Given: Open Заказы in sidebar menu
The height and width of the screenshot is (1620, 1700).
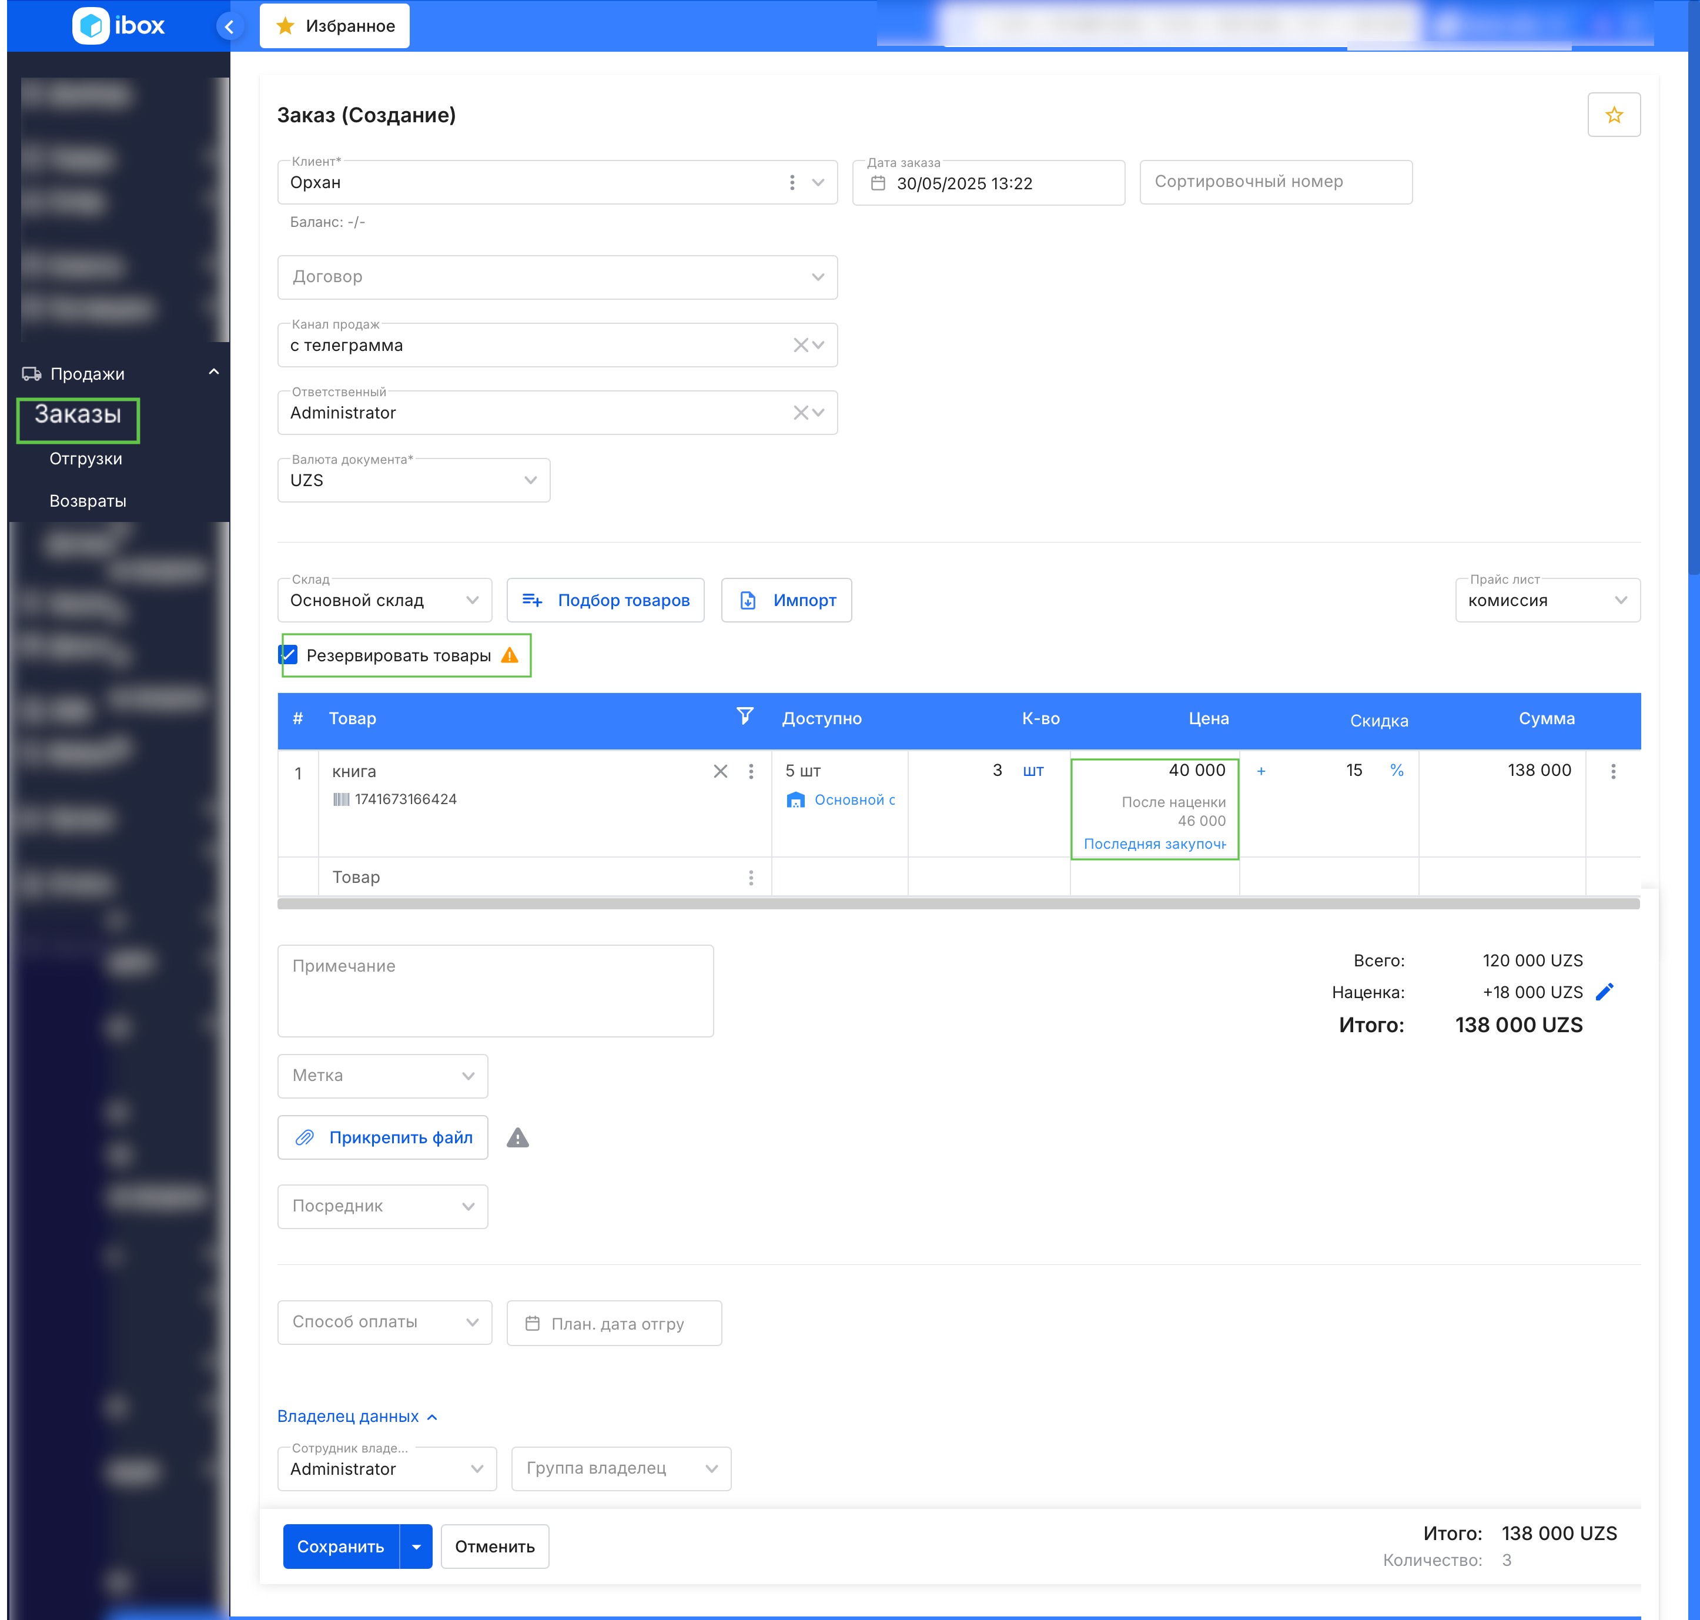Looking at the screenshot, I should click(78, 416).
